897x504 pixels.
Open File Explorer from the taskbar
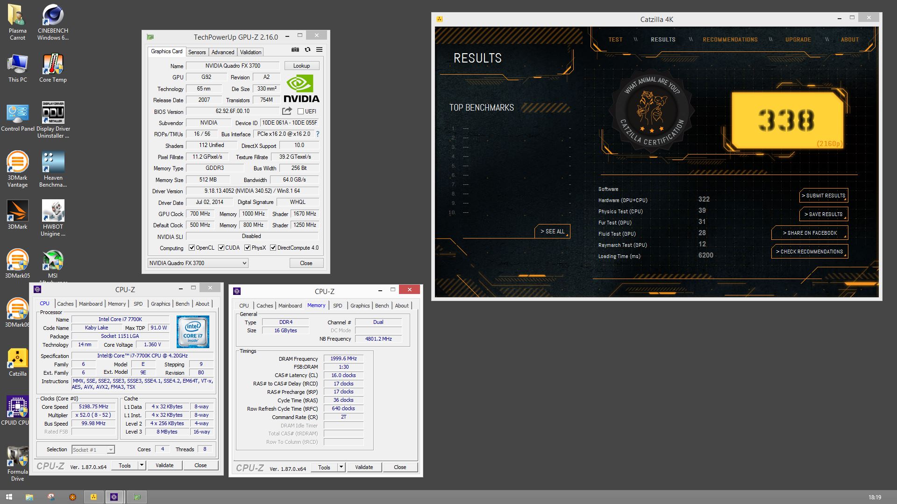pyautogui.click(x=29, y=497)
